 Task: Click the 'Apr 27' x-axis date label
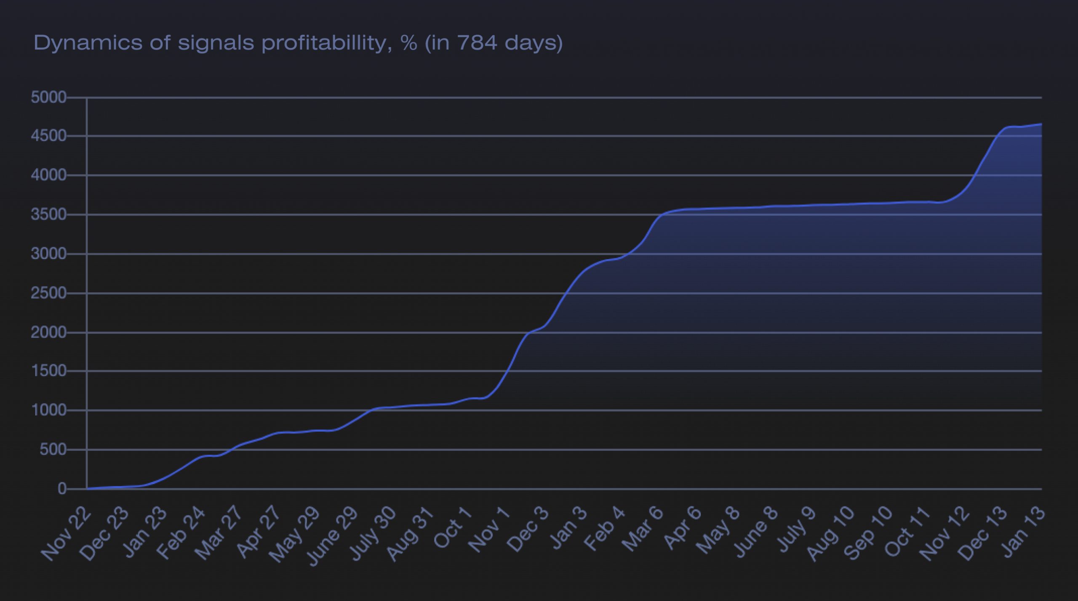point(258,532)
